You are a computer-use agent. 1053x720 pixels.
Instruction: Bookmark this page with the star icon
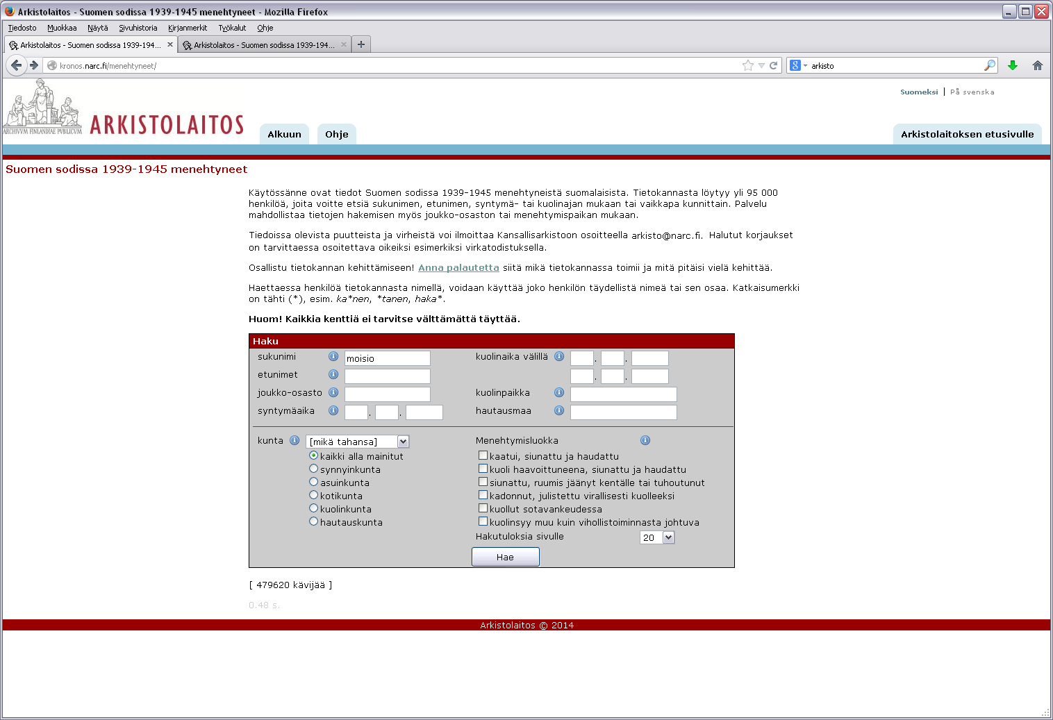748,65
